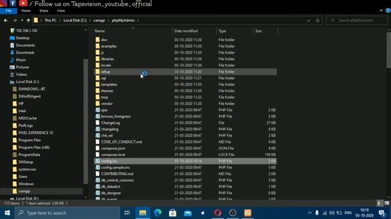Image resolution: width=391 pixels, height=219 pixels.
Task: Open XAMPP control panel taskbar icon
Action: point(247,213)
